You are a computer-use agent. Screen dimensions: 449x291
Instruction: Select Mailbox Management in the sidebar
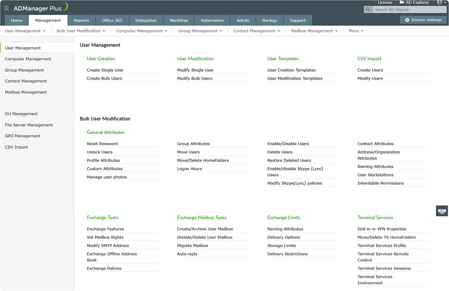point(26,92)
